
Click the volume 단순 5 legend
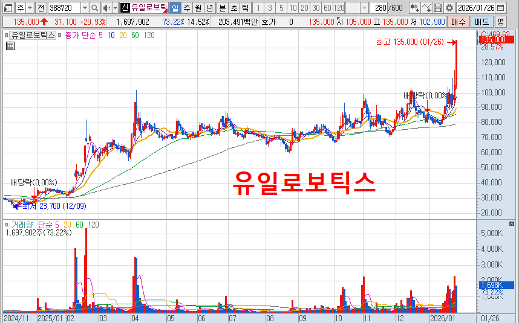(48, 225)
